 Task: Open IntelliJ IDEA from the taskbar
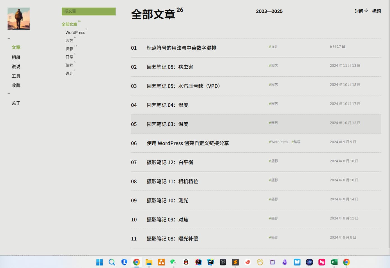coord(198,262)
